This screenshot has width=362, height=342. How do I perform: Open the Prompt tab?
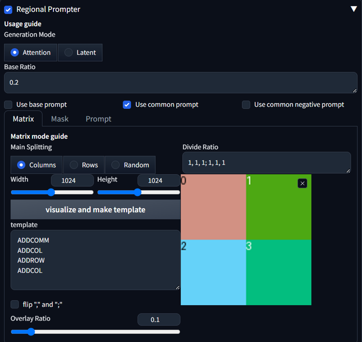(98, 119)
